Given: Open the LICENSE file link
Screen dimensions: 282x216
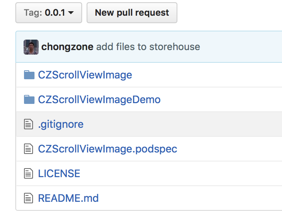Looking at the screenshot, I should pos(59,173).
